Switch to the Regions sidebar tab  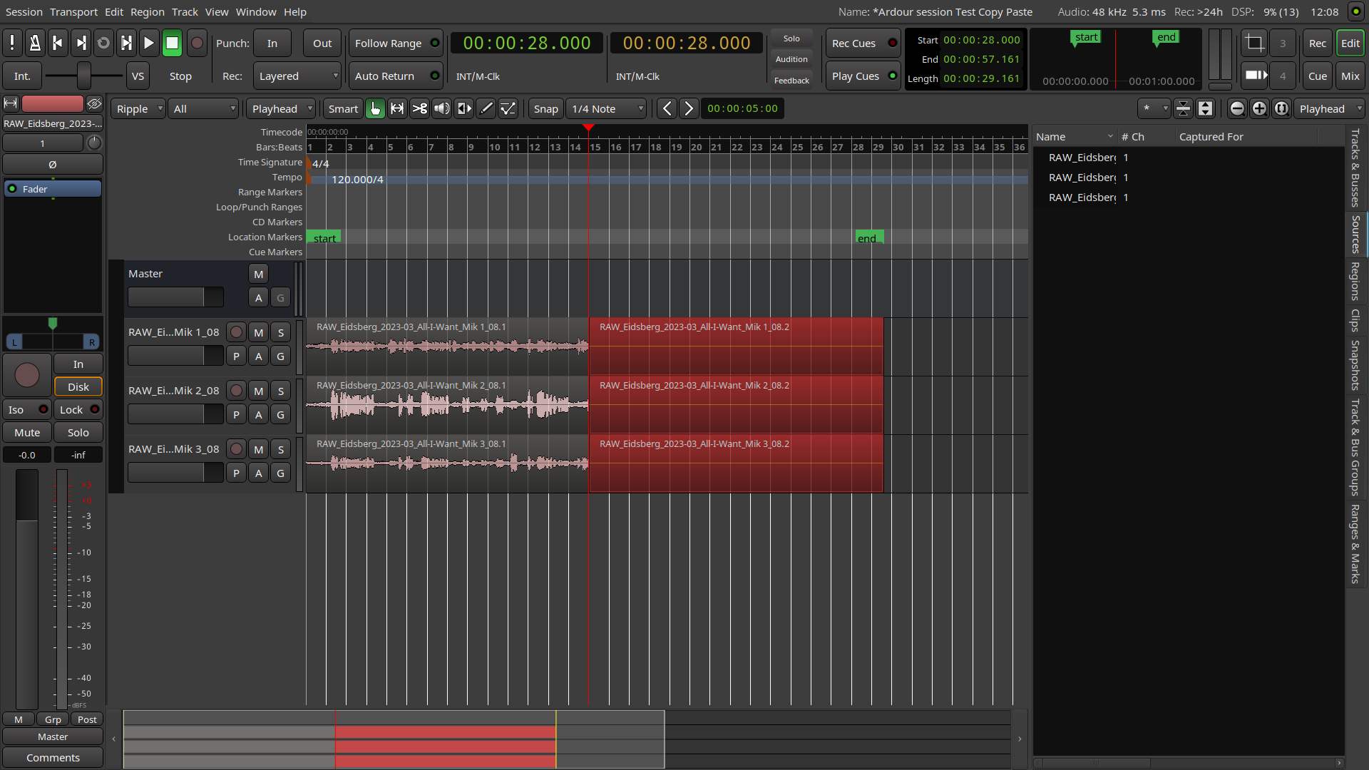pyautogui.click(x=1355, y=281)
